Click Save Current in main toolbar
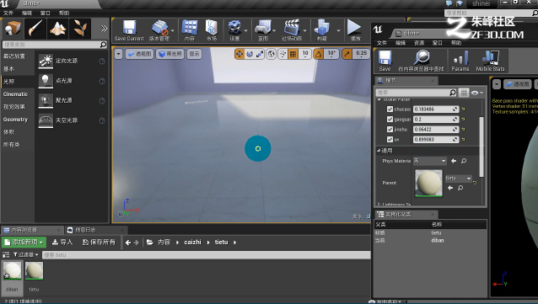This screenshot has height=304, width=538. [x=129, y=30]
